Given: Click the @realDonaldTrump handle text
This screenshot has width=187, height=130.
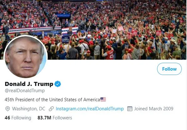Looking at the screenshot, I should tap(25, 91).
